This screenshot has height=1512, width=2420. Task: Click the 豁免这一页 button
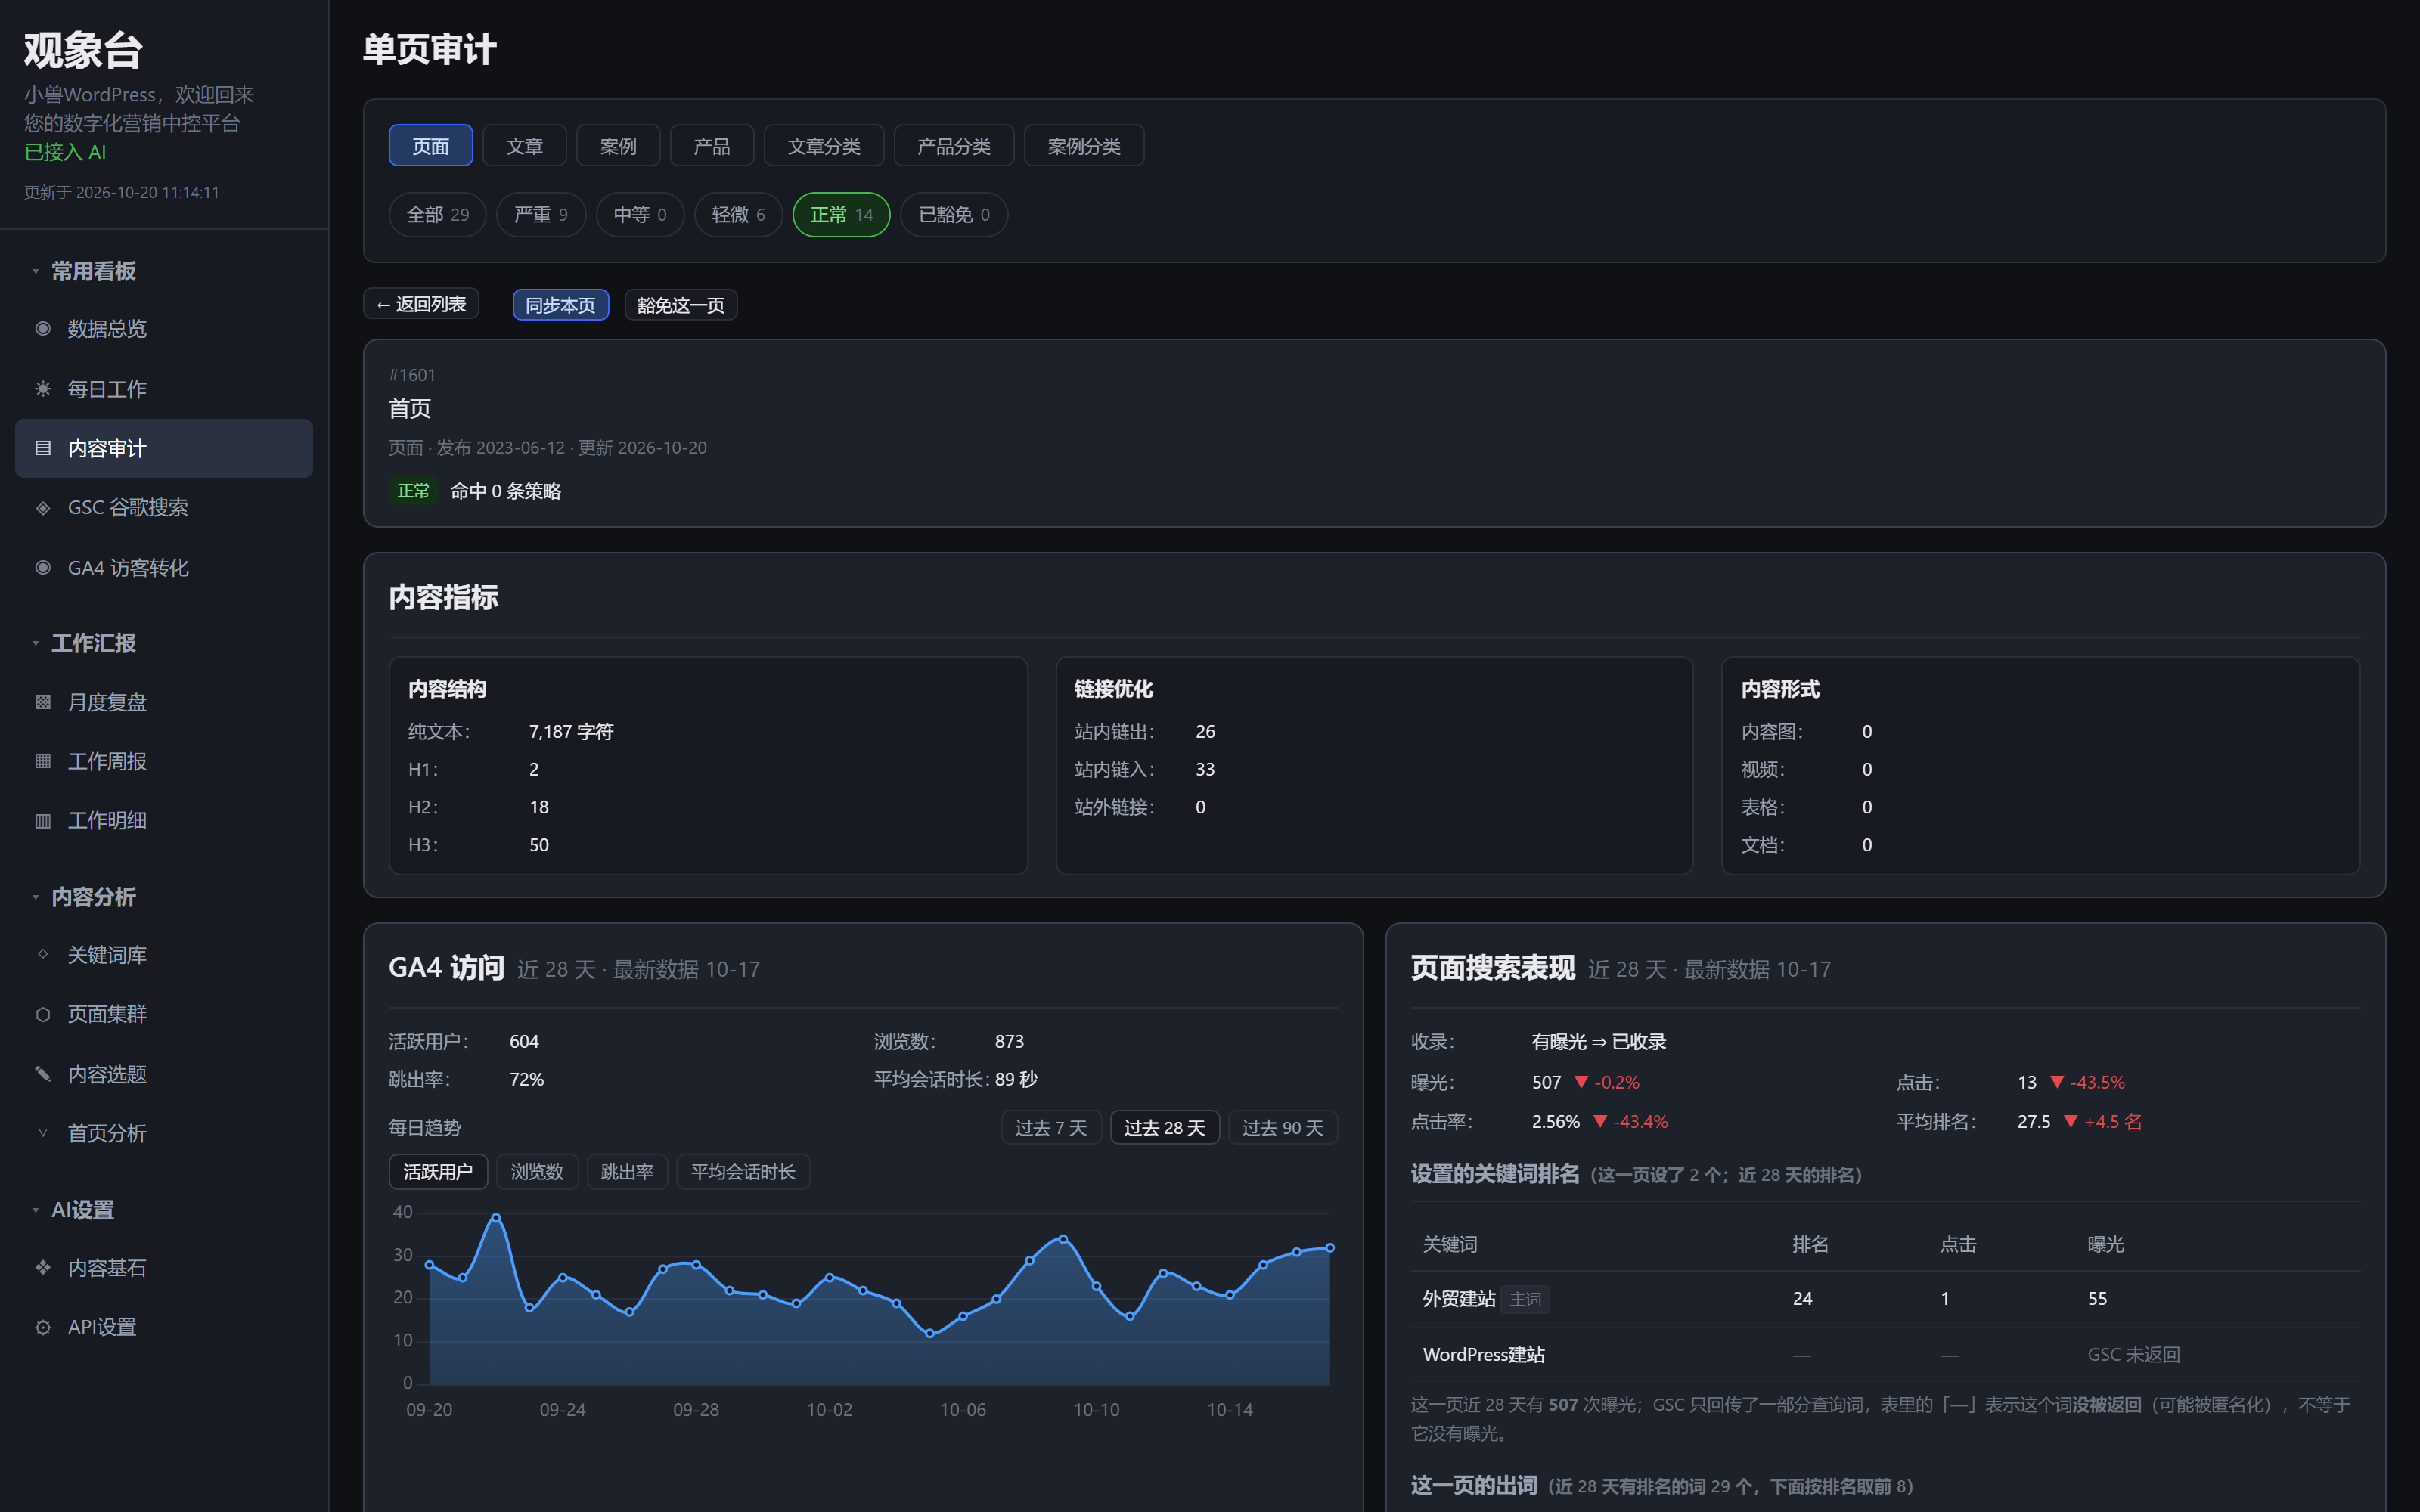[681, 305]
